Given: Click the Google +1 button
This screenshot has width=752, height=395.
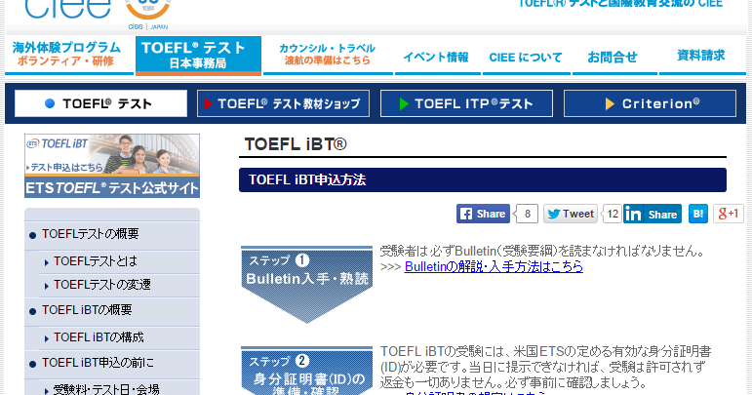Looking at the screenshot, I should [728, 214].
